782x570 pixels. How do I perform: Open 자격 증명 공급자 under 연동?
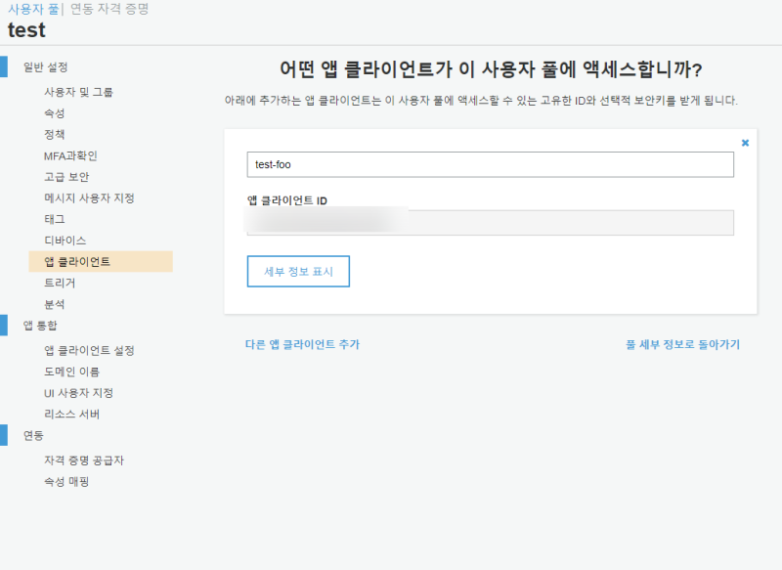pyautogui.click(x=84, y=460)
